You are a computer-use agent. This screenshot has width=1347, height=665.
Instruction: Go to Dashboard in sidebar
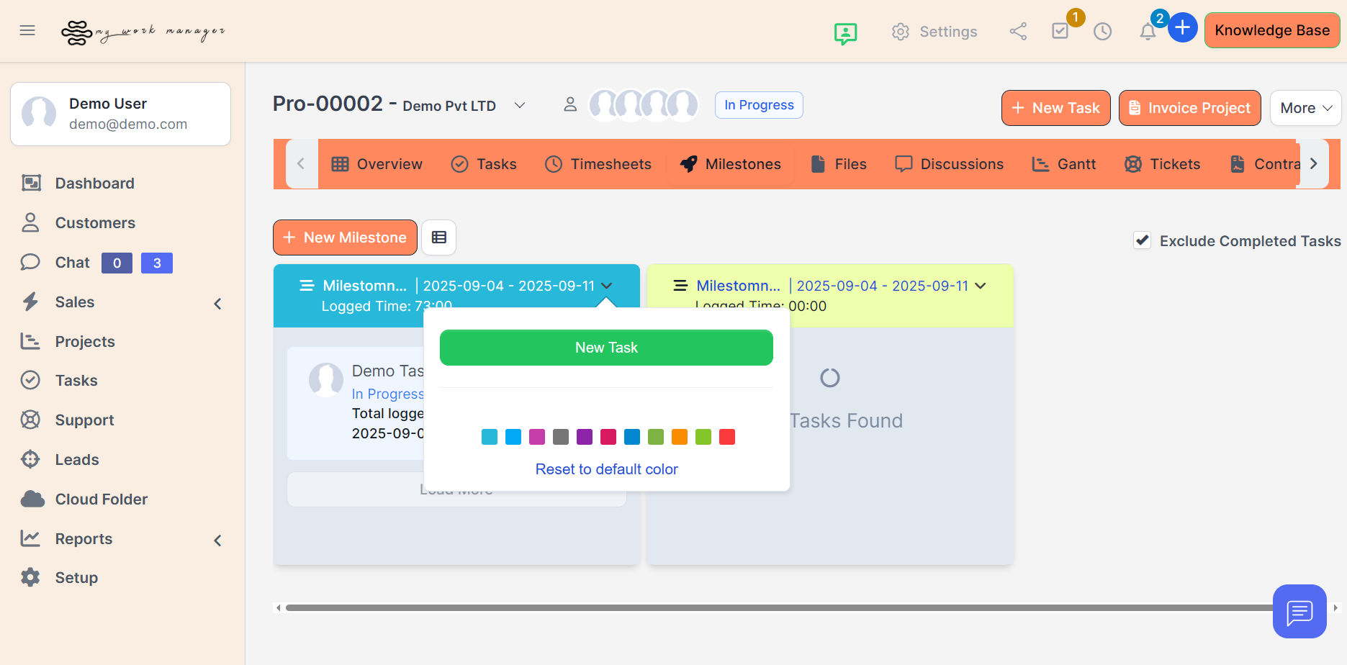click(94, 184)
